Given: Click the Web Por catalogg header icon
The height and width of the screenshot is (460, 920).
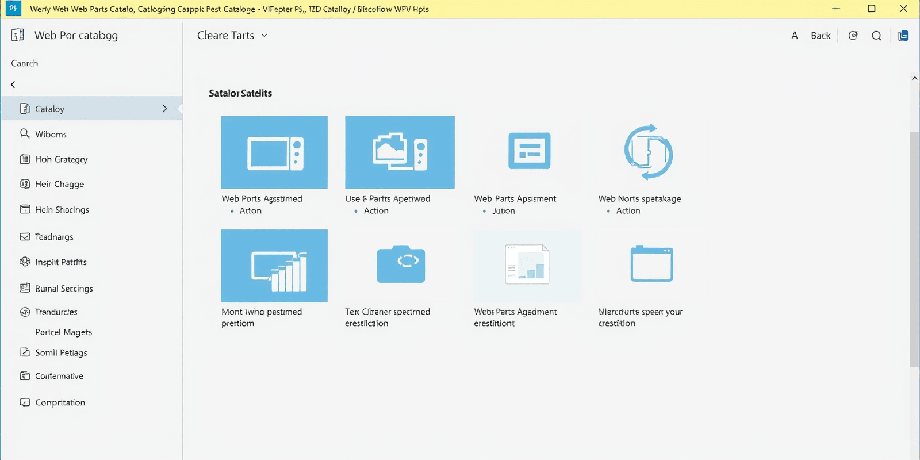Looking at the screenshot, I should [x=18, y=35].
